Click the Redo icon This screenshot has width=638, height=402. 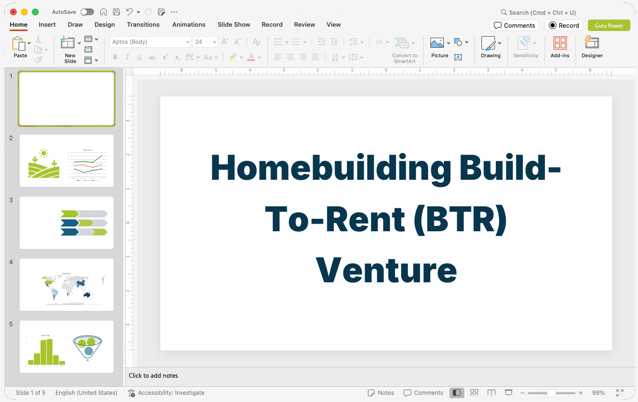pos(148,12)
